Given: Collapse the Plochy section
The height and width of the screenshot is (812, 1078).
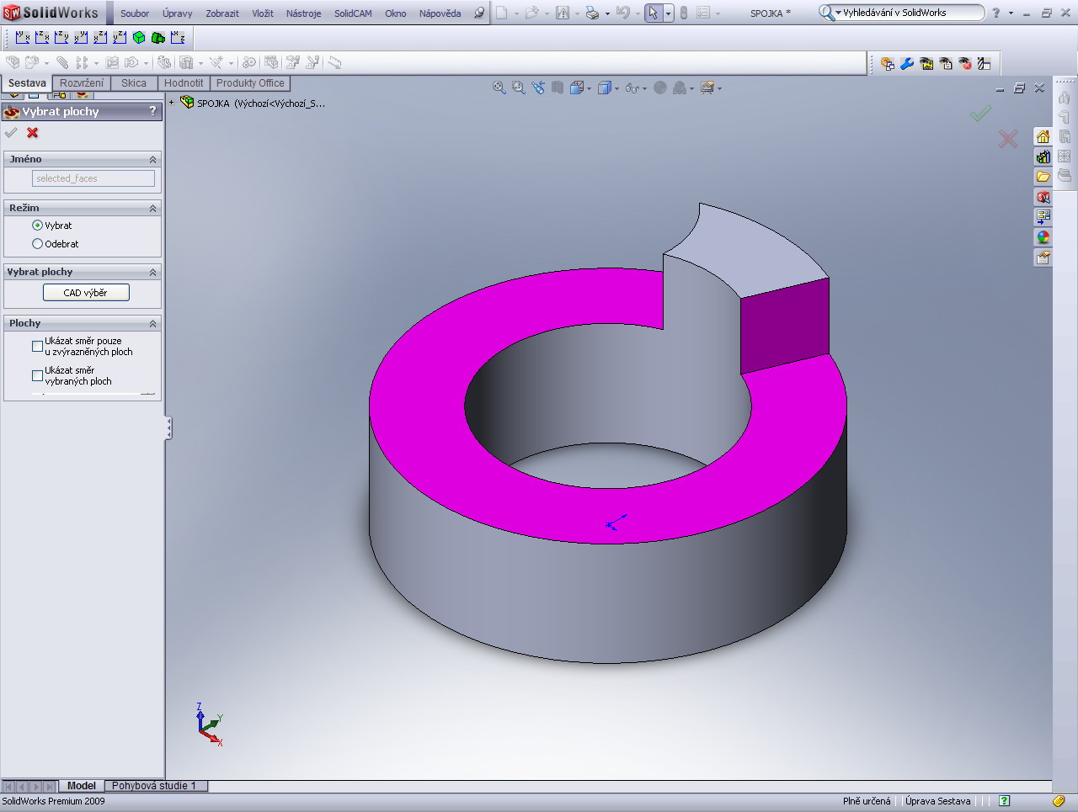Looking at the screenshot, I should (152, 323).
